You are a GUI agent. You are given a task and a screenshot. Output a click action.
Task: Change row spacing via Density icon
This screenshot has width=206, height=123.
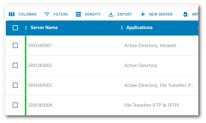pyautogui.click(x=78, y=14)
